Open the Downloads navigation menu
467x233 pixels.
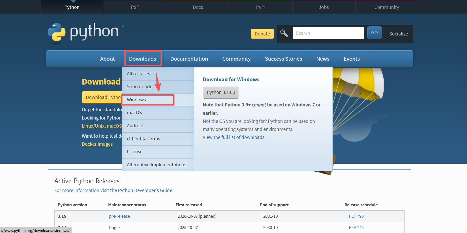point(143,59)
